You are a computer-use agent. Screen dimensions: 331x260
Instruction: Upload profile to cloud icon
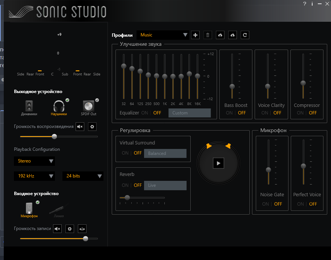(x=220, y=35)
